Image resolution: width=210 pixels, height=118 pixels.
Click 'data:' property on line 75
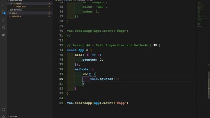click(x=79, y=55)
